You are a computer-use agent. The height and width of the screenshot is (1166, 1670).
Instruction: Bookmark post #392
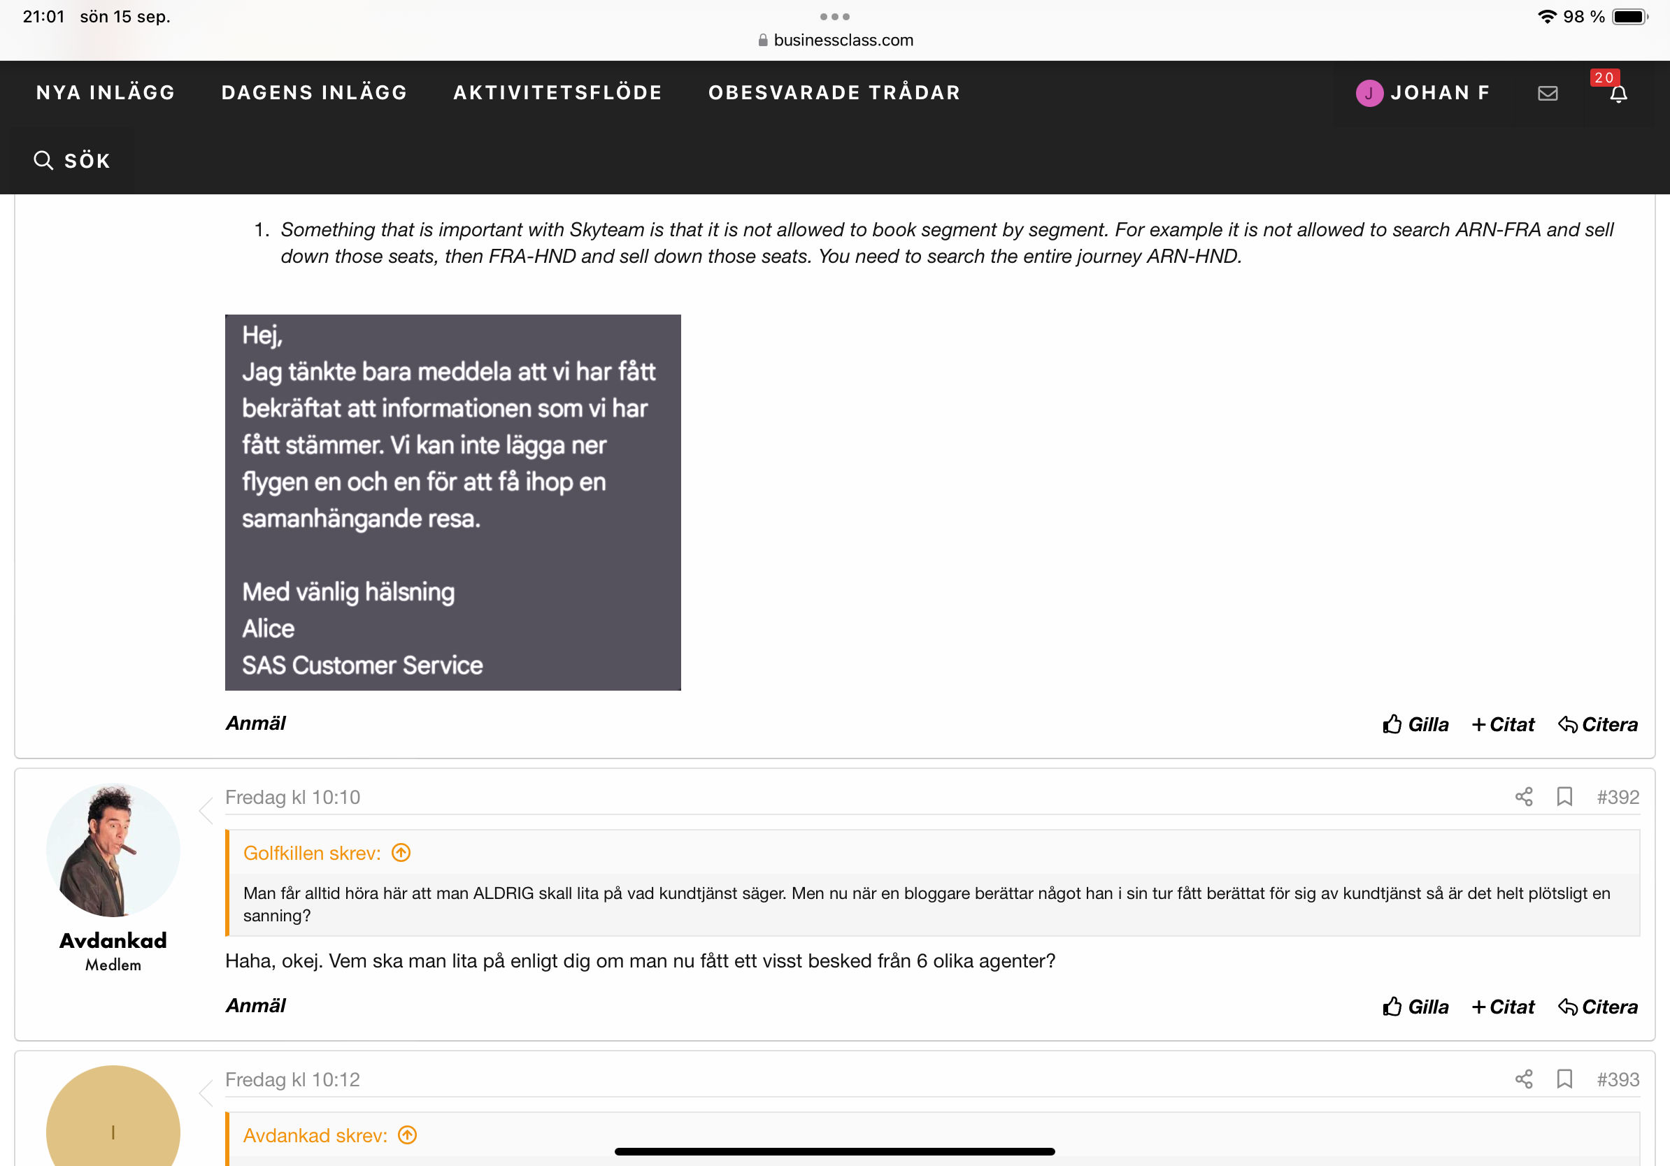tap(1564, 797)
